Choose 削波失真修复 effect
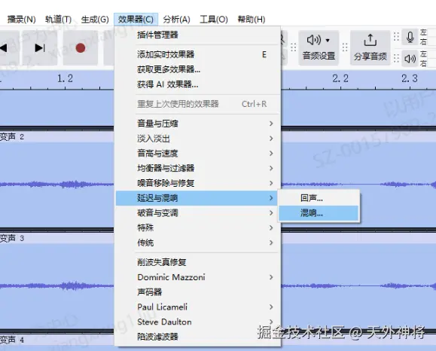The width and height of the screenshot is (436, 351). 197,262
